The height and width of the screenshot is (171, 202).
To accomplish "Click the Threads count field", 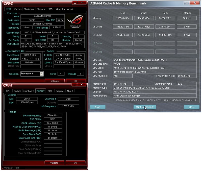I will [80, 74].
